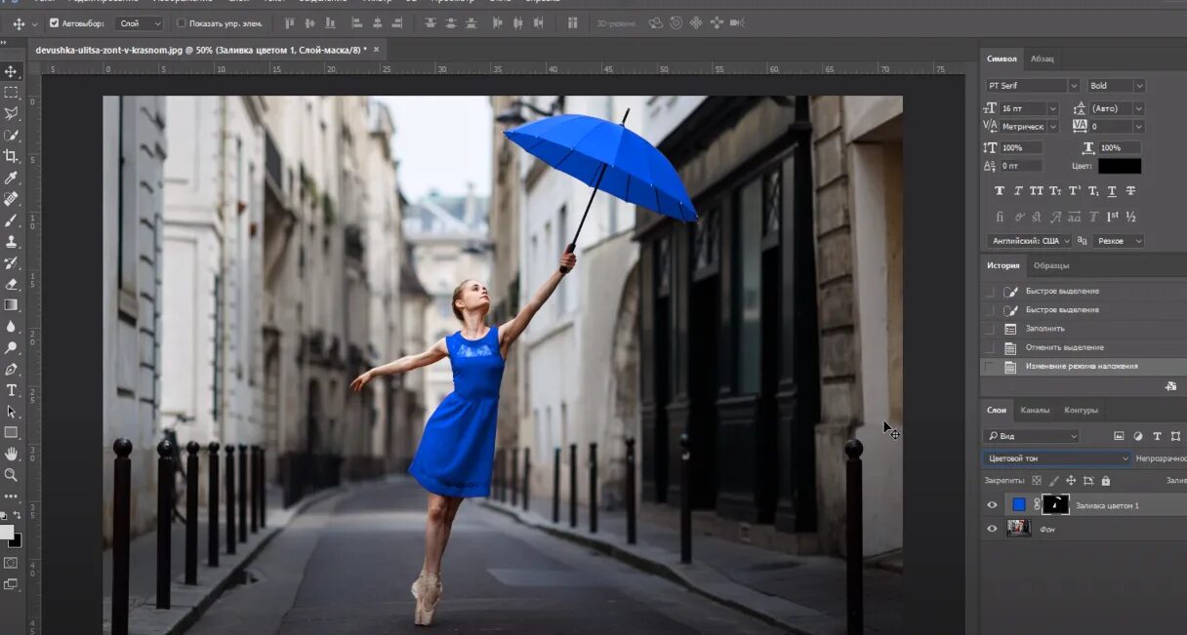Filter layers by type layers icon
This screenshot has height=635, width=1187.
coord(1157,436)
